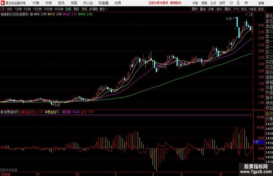Screen dimensions: 273x176
Task: Open the F10 company info button
Action: point(236,9)
